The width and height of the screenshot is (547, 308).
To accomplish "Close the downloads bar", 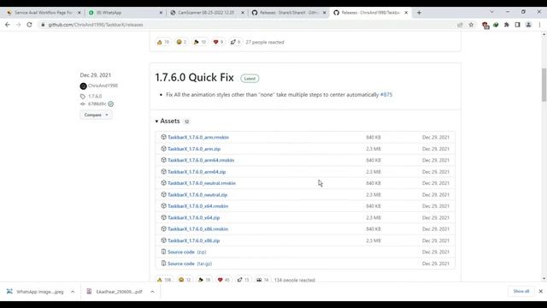I will point(540,291).
